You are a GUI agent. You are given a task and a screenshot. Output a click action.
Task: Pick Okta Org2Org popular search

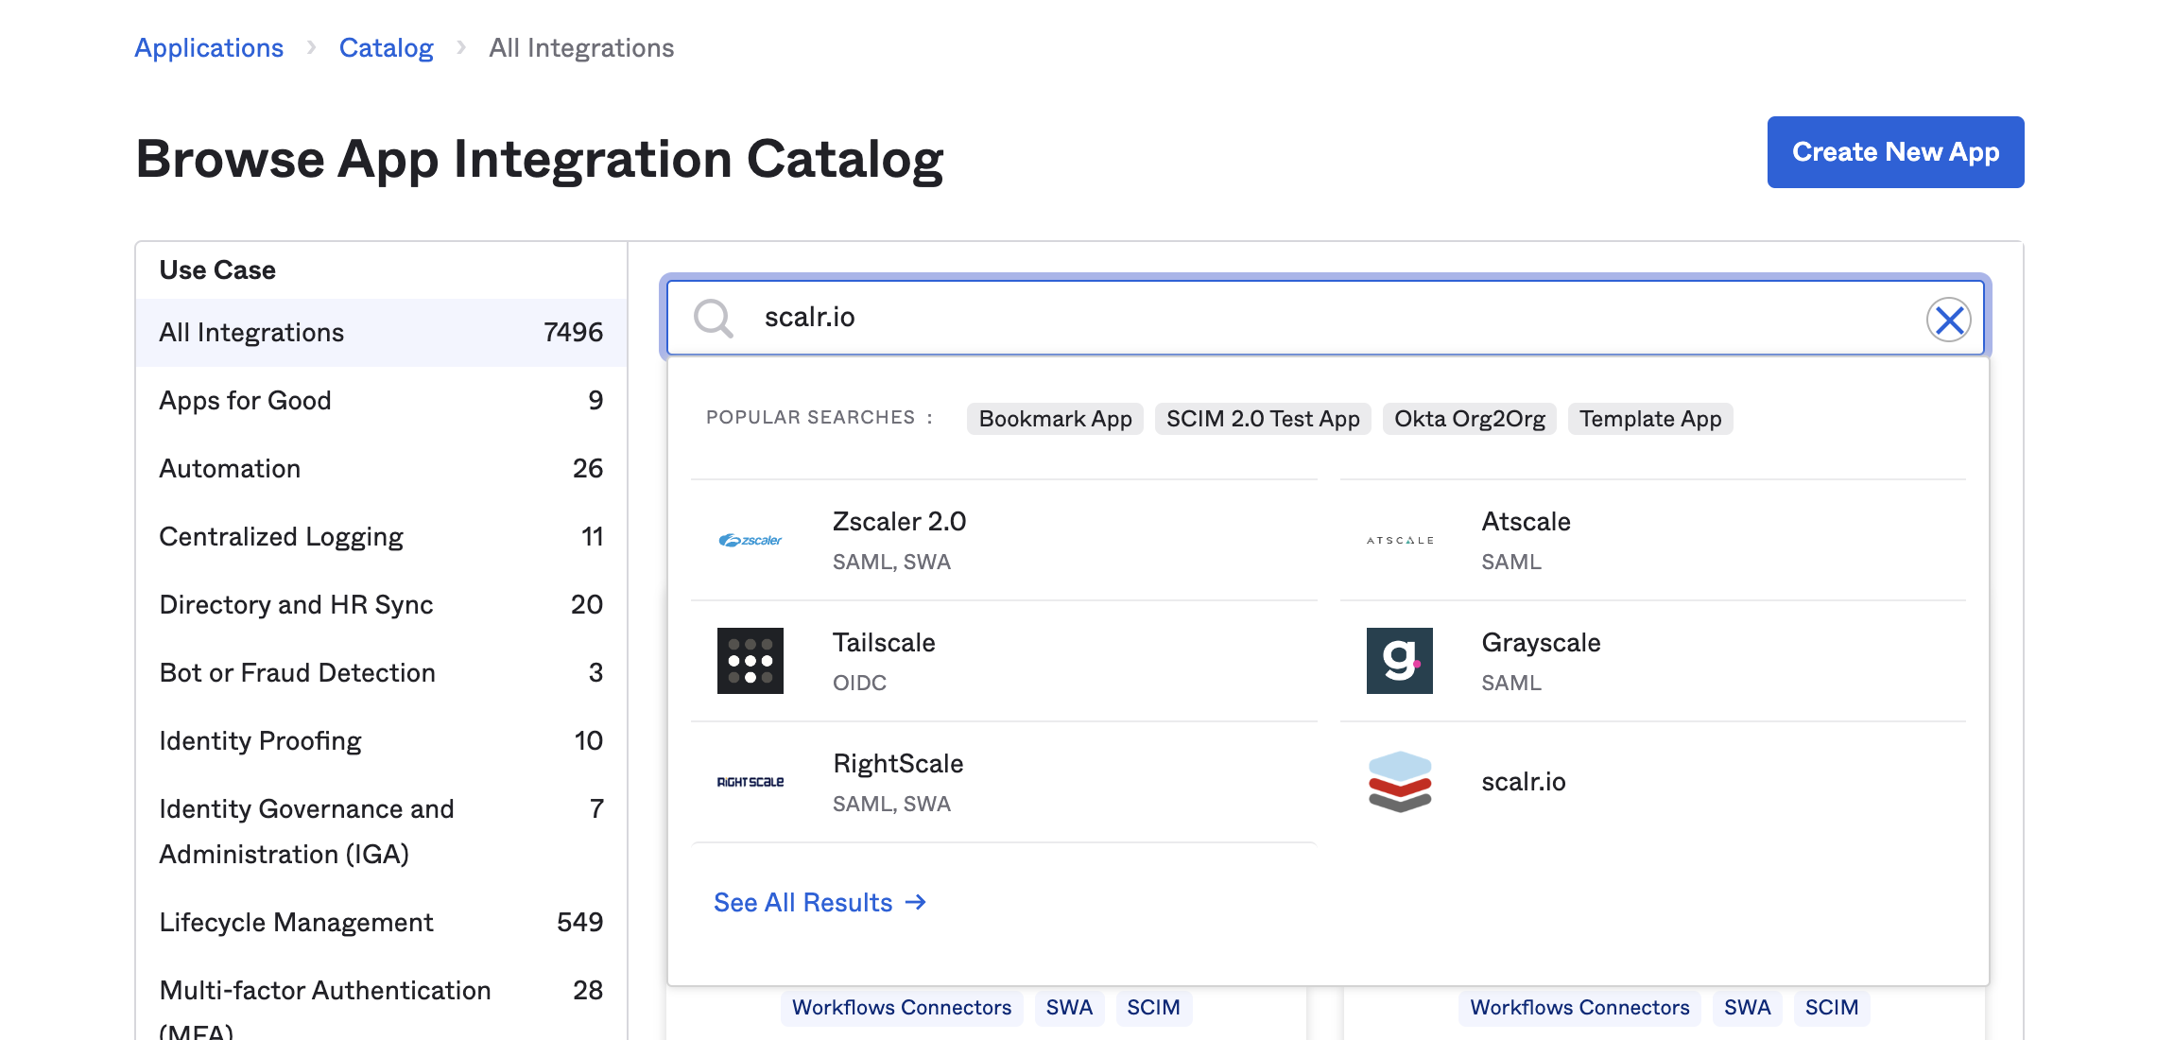coord(1470,419)
